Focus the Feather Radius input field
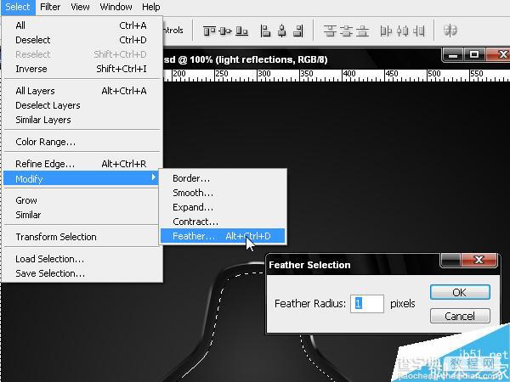The height and width of the screenshot is (382, 510). (367, 304)
